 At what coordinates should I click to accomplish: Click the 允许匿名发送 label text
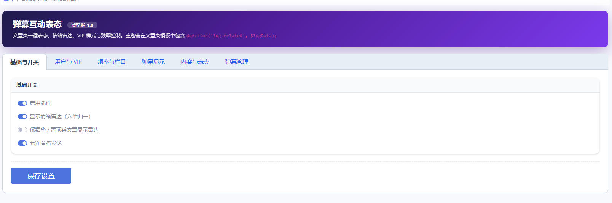[x=46, y=143]
